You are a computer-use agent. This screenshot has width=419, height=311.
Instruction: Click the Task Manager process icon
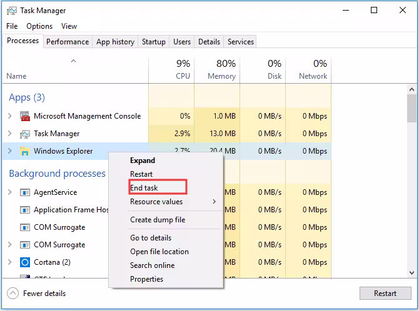25,134
